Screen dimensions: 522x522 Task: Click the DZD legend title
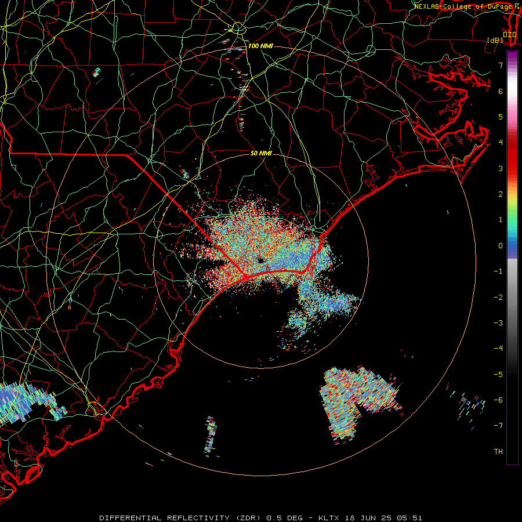[509, 35]
